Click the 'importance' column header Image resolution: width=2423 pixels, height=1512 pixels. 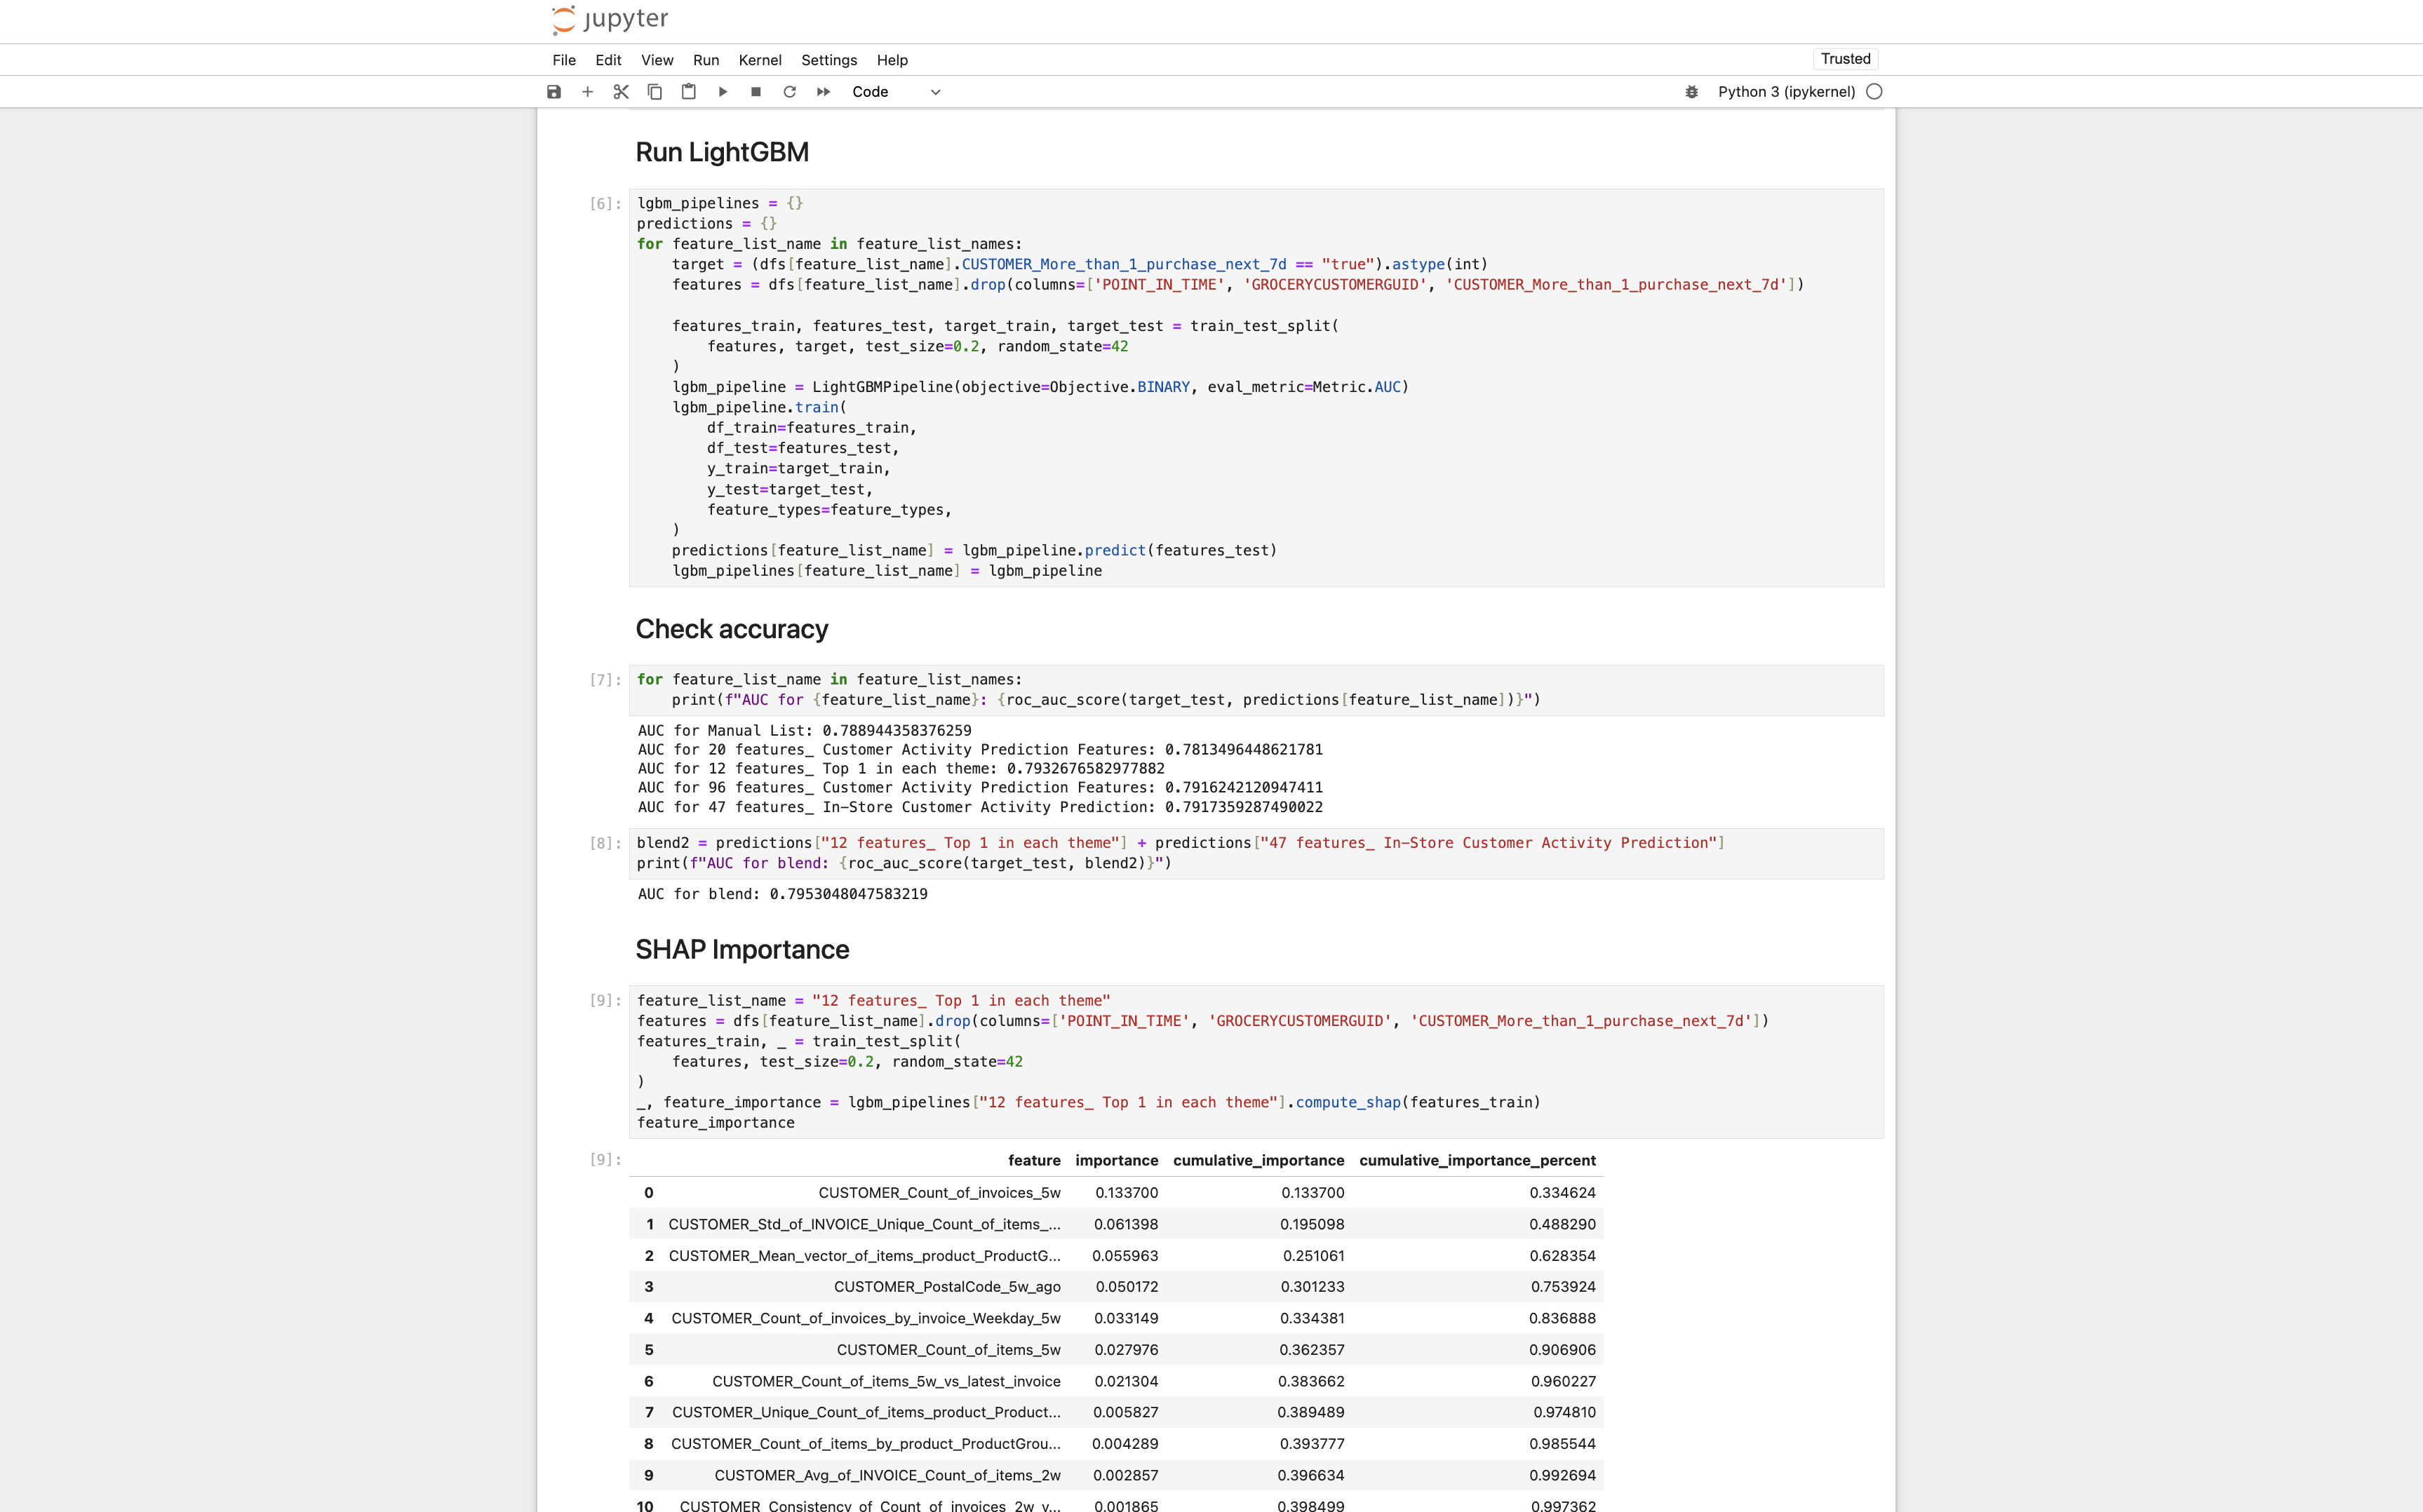pyautogui.click(x=1116, y=1160)
